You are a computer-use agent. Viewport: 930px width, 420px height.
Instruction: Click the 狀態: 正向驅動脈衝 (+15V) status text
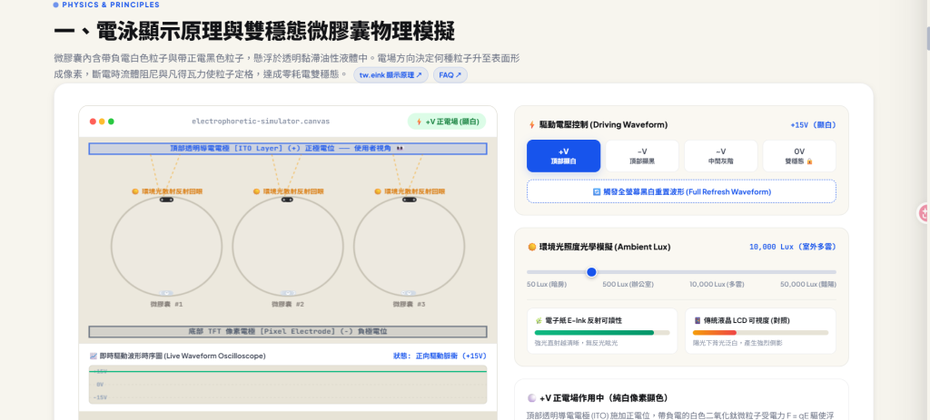pos(440,356)
